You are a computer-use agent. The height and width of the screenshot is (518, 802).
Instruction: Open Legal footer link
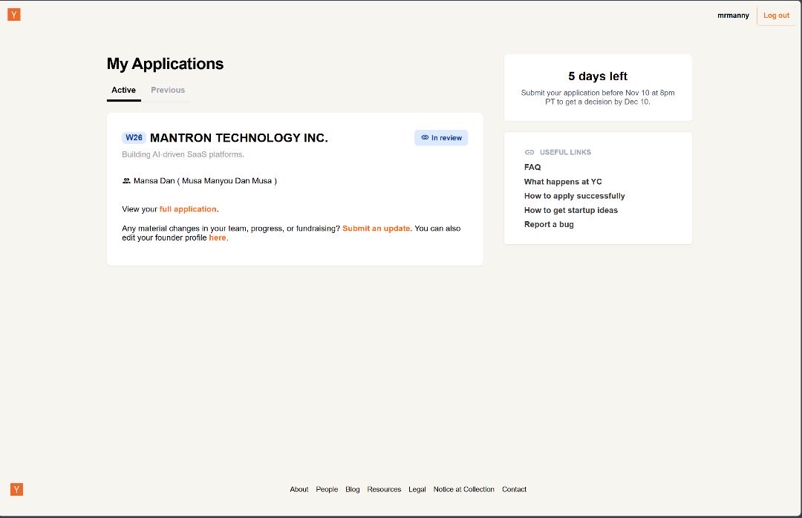[x=417, y=489]
